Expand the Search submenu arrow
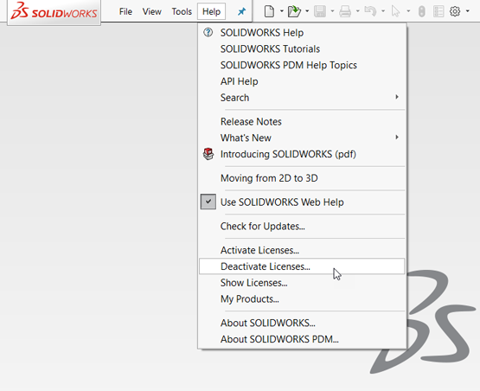This screenshot has width=480, height=391. (397, 97)
